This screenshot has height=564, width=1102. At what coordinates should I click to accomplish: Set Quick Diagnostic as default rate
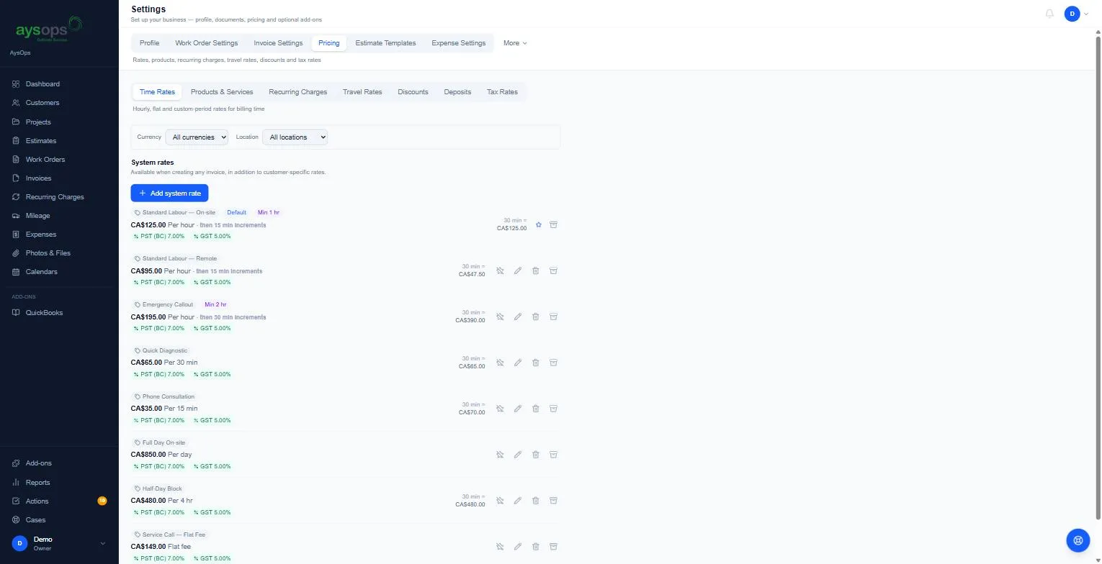click(500, 363)
